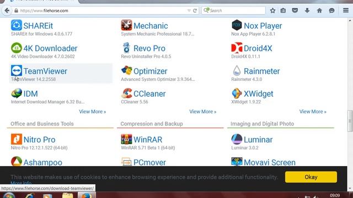The image size is (353, 198).
Task: Open bookmarks list icon in toolbar
Action: [x=283, y=10]
